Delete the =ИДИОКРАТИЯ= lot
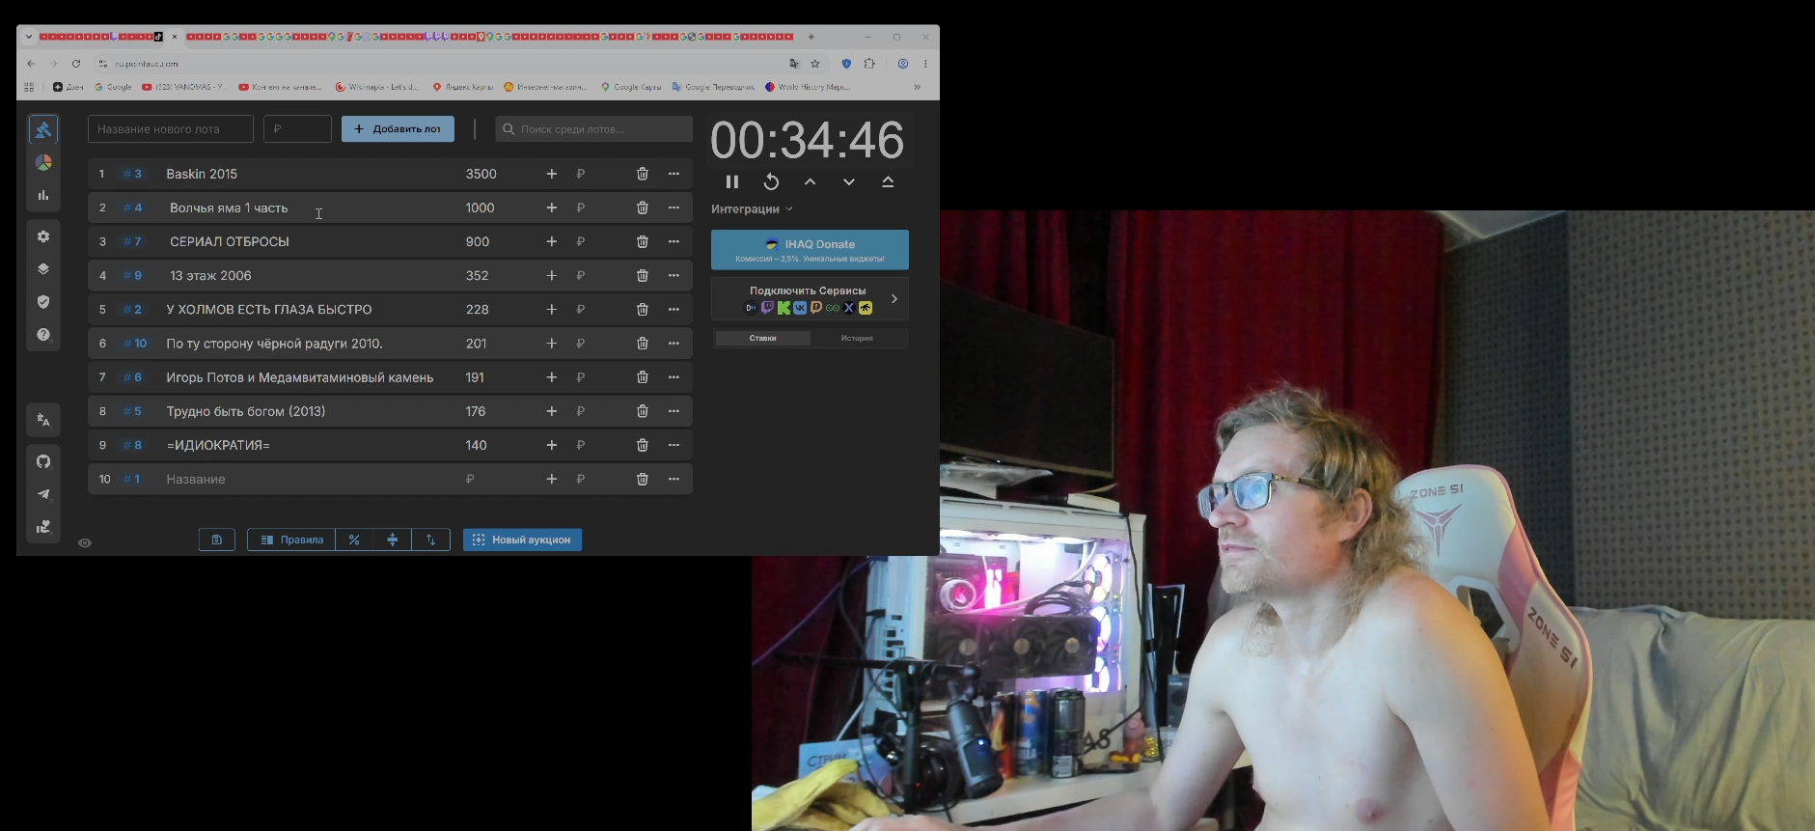This screenshot has height=831, width=1815. [643, 445]
